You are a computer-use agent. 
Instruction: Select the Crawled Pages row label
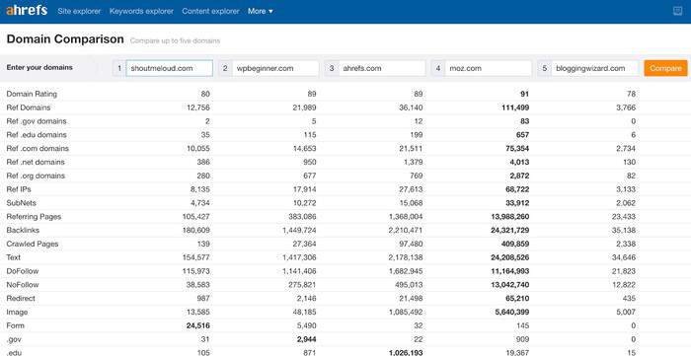(x=33, y=244)
